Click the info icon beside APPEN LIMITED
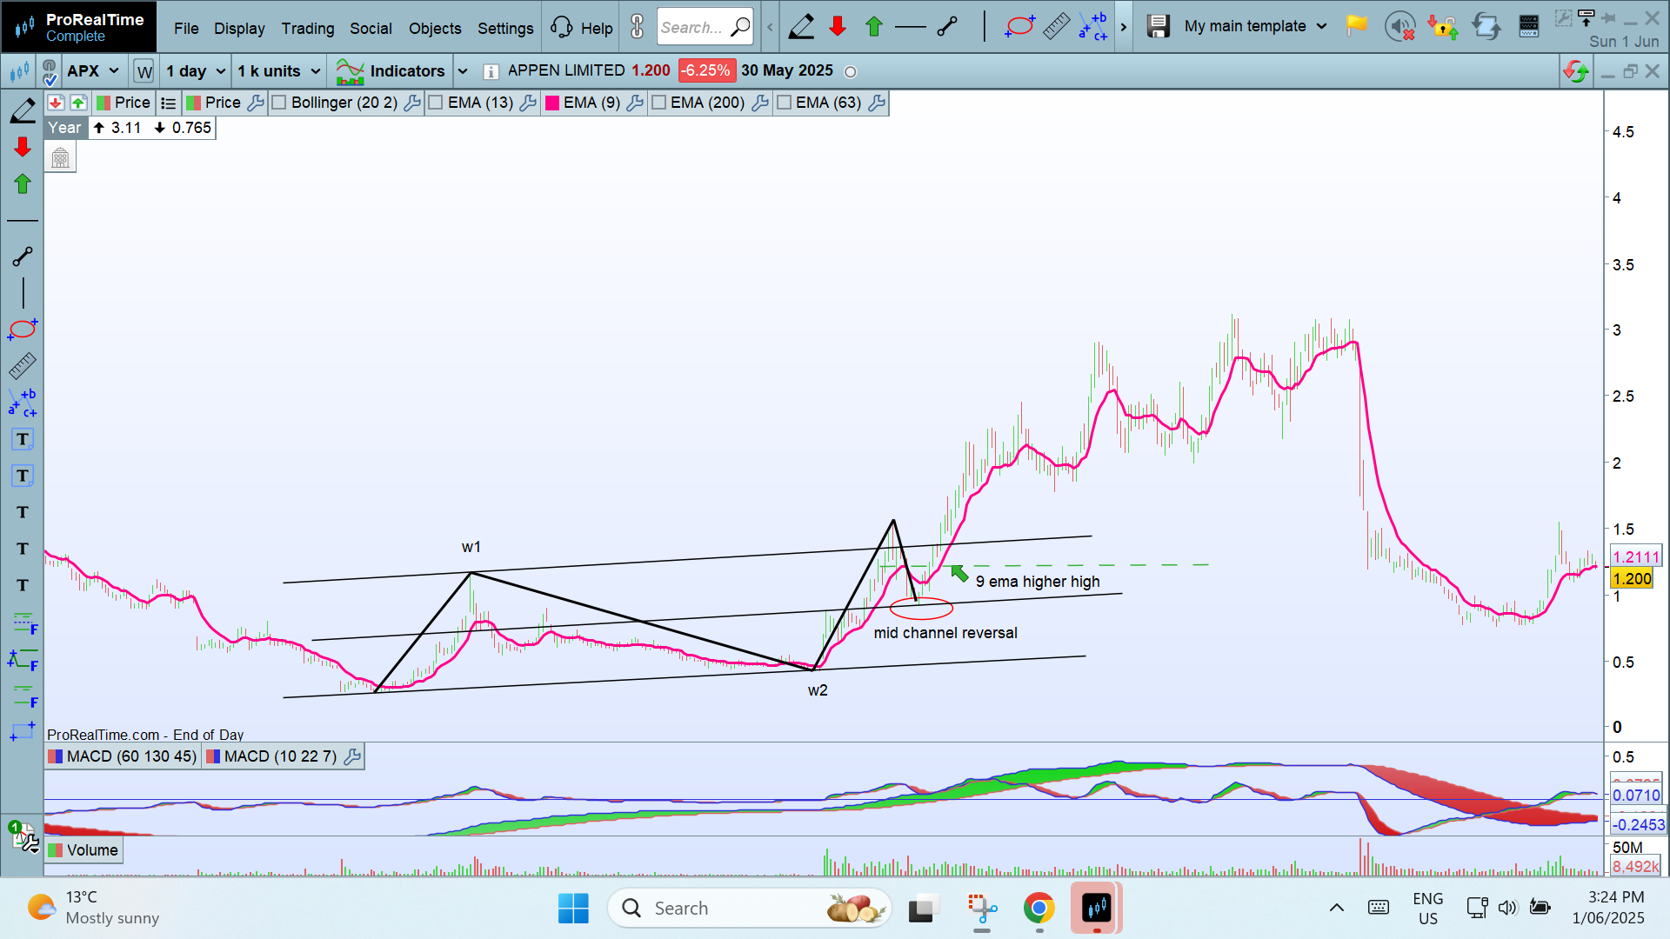Image resolution: width=1670 pixels, height=939 pixels. coord(491,71)
